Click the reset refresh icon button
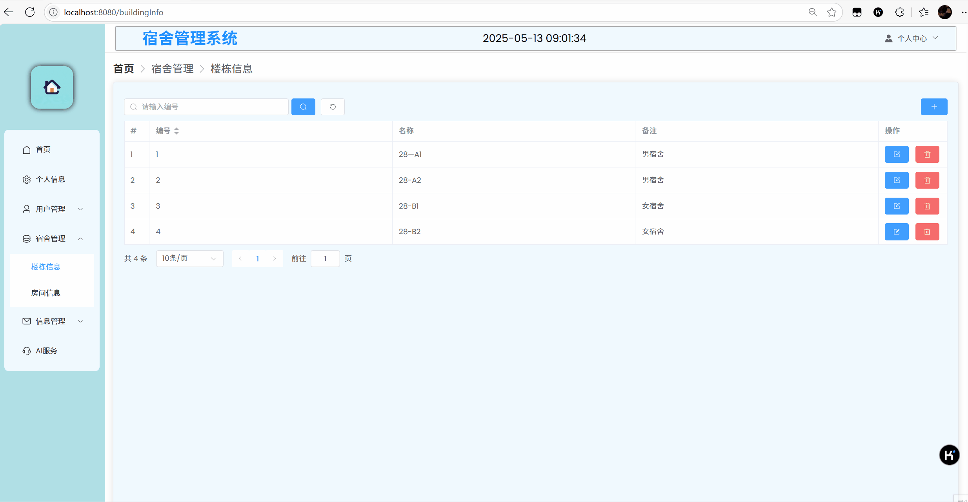This screenshot has height=502, width=968. pos(333,107)
